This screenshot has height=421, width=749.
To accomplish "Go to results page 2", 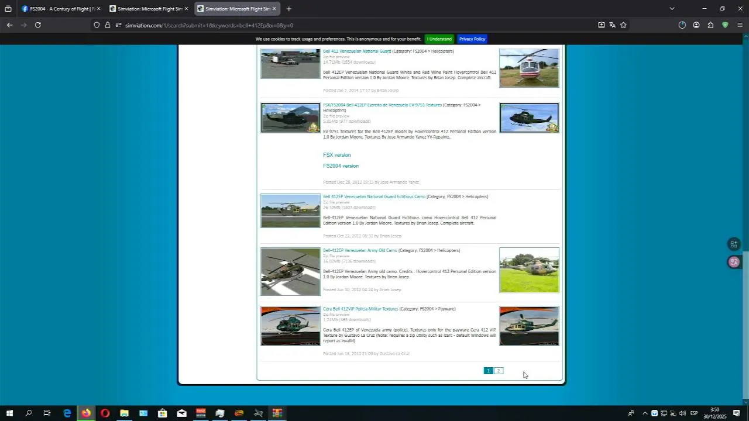I will click(499, 371).
